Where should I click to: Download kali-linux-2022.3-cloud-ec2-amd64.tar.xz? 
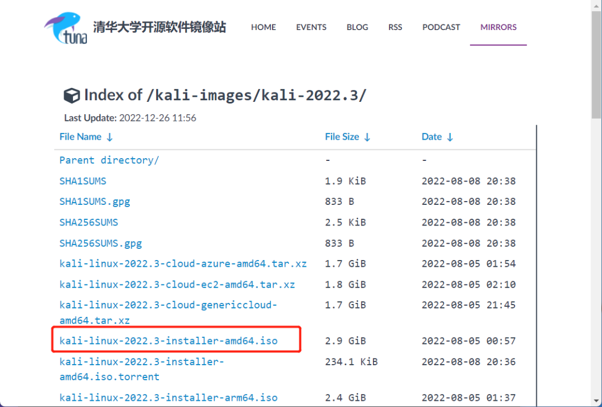[x=177, y=285]
